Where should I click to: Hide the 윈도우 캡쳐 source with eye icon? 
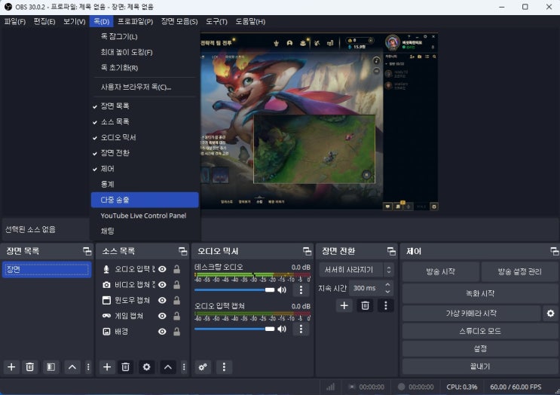point(162,300)
